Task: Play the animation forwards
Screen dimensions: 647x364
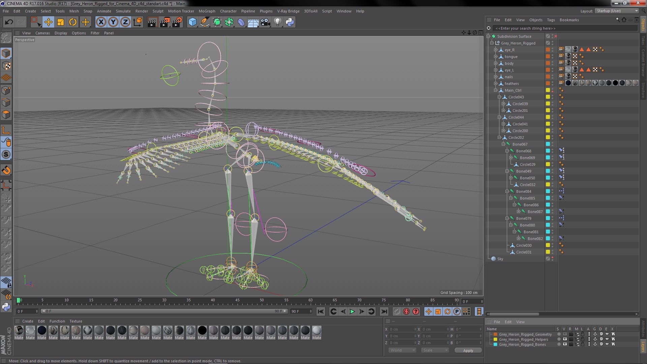Action: [x=352, y=311]
